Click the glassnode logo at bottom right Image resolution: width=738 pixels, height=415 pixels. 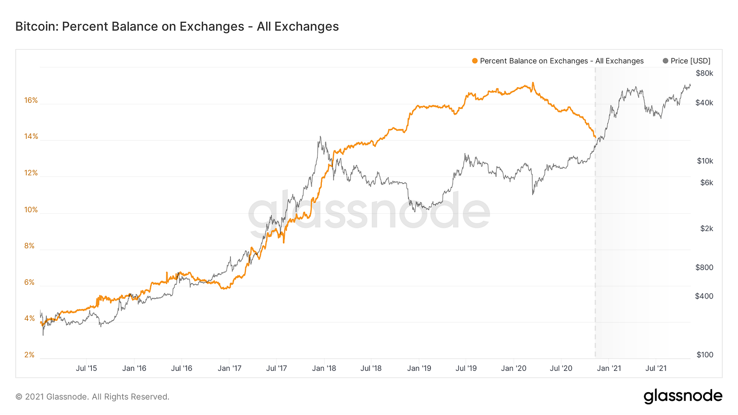point(683,396)
